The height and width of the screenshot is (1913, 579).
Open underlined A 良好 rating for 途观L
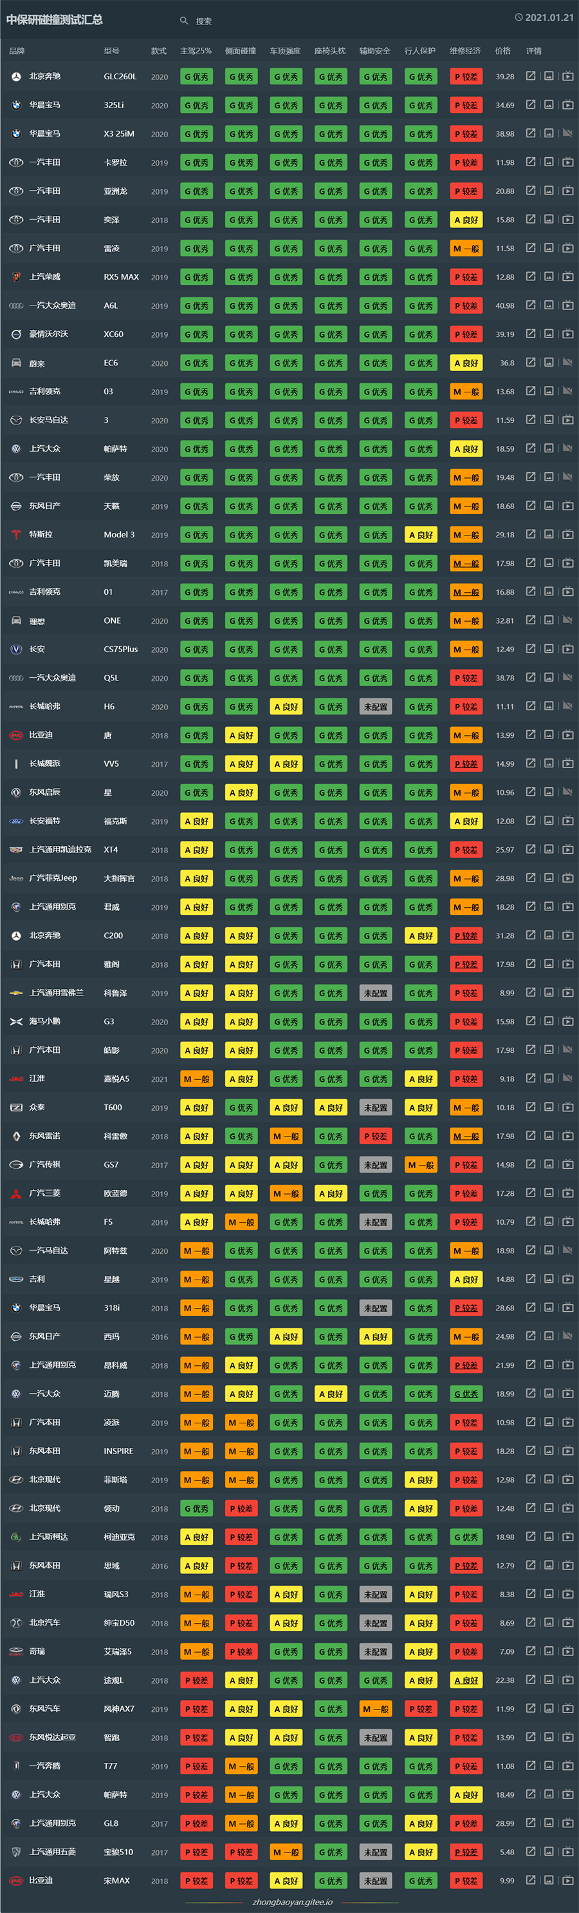(x=466, y=1680)
